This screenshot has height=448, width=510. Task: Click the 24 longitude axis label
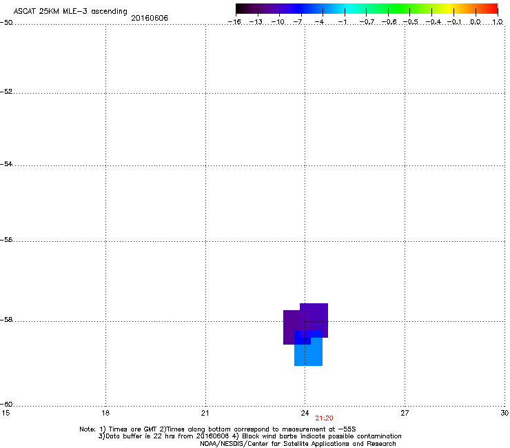(x=305, y=413)
